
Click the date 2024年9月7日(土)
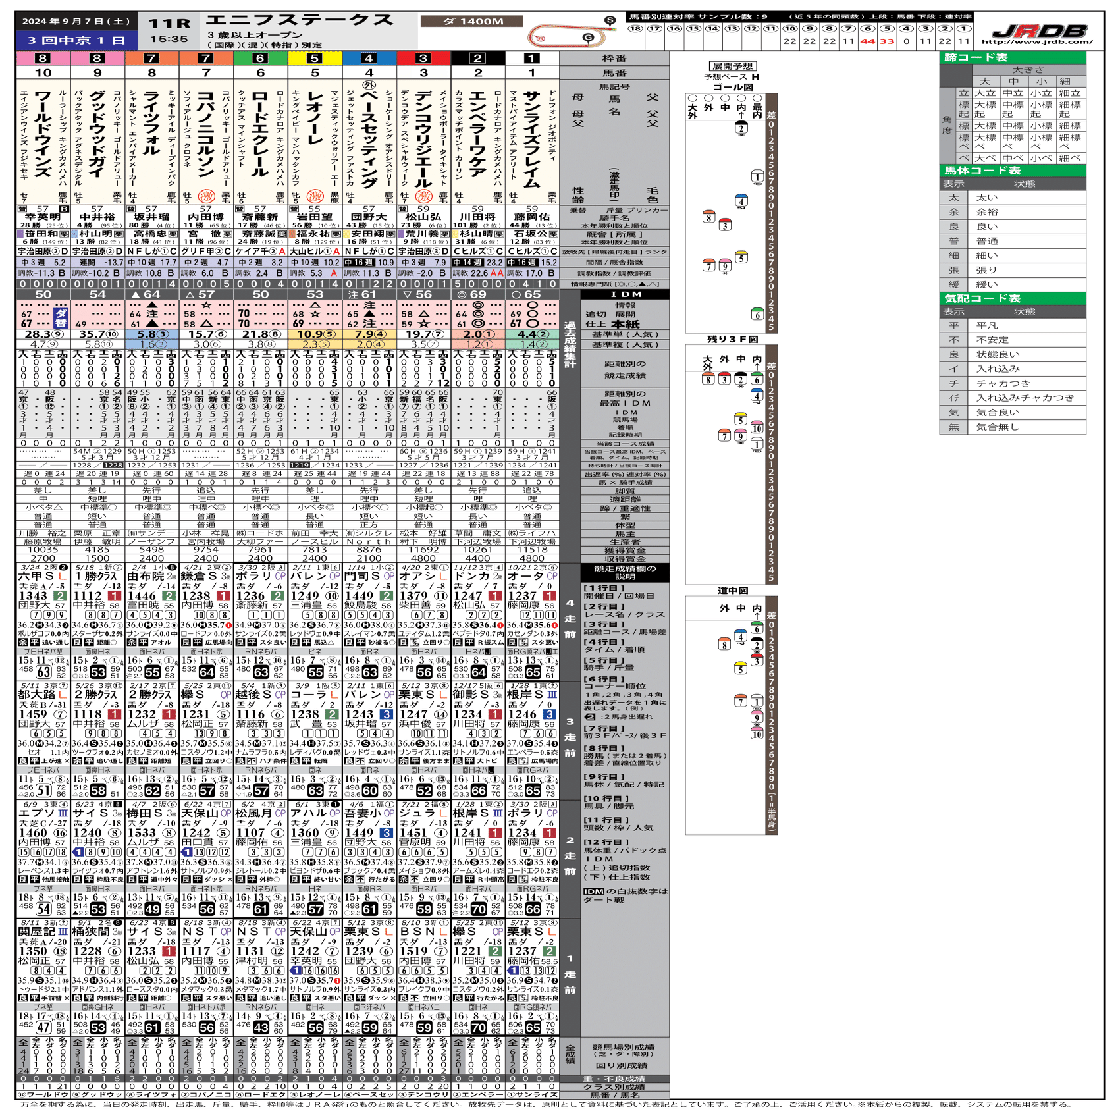[x=76, y=21]
